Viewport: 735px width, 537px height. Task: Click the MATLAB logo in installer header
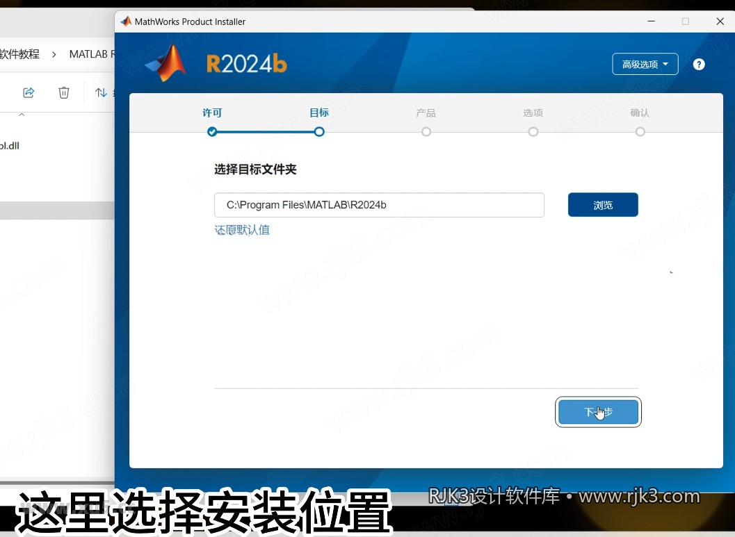(x=166, y=63)
